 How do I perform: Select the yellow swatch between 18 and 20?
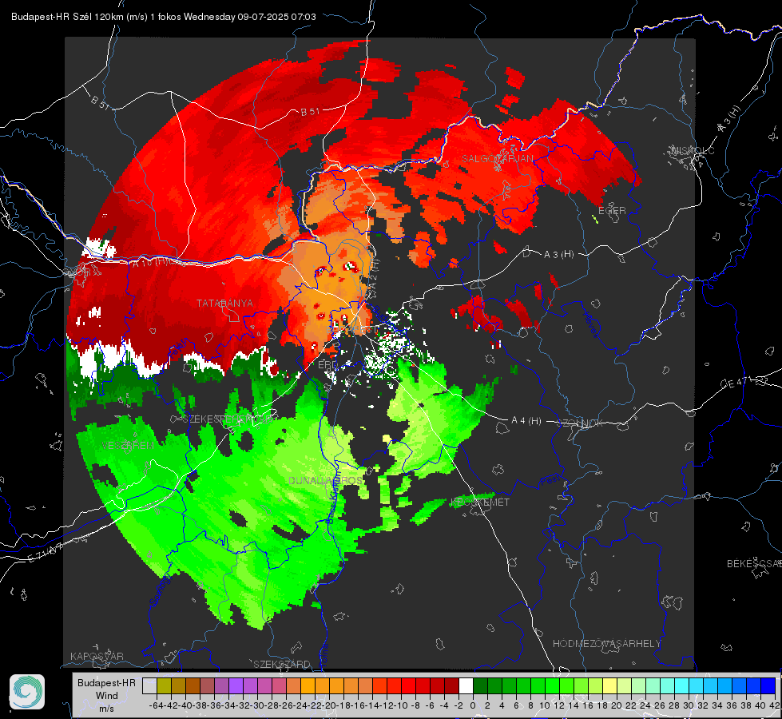click(610, 685)
